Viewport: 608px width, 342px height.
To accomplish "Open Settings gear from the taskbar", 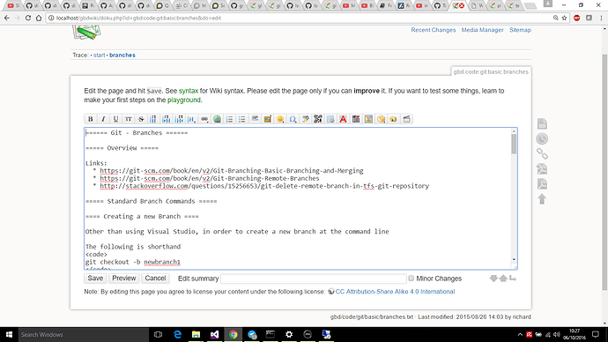I will tap(289, 335).
